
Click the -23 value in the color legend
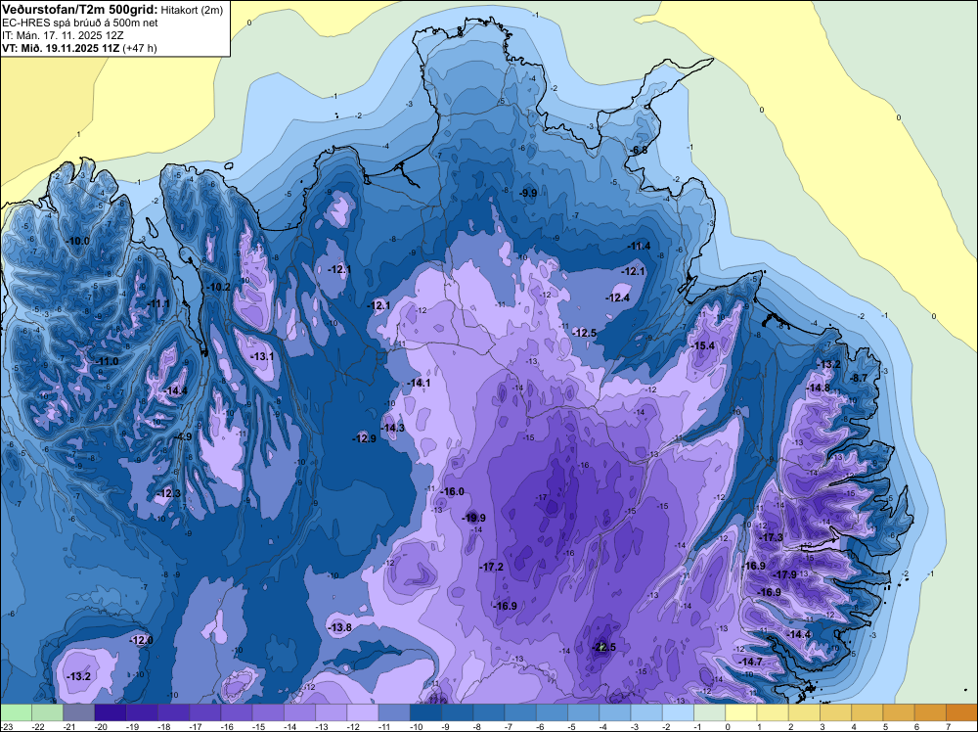pyautogui.click(x=6, y=726)
